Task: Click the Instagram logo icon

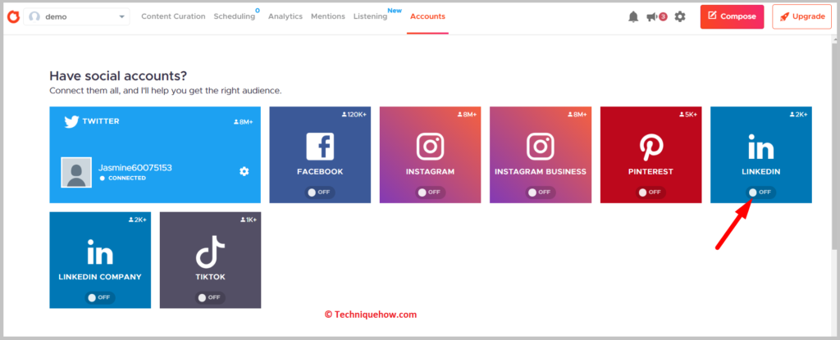Action: (430, 146)
